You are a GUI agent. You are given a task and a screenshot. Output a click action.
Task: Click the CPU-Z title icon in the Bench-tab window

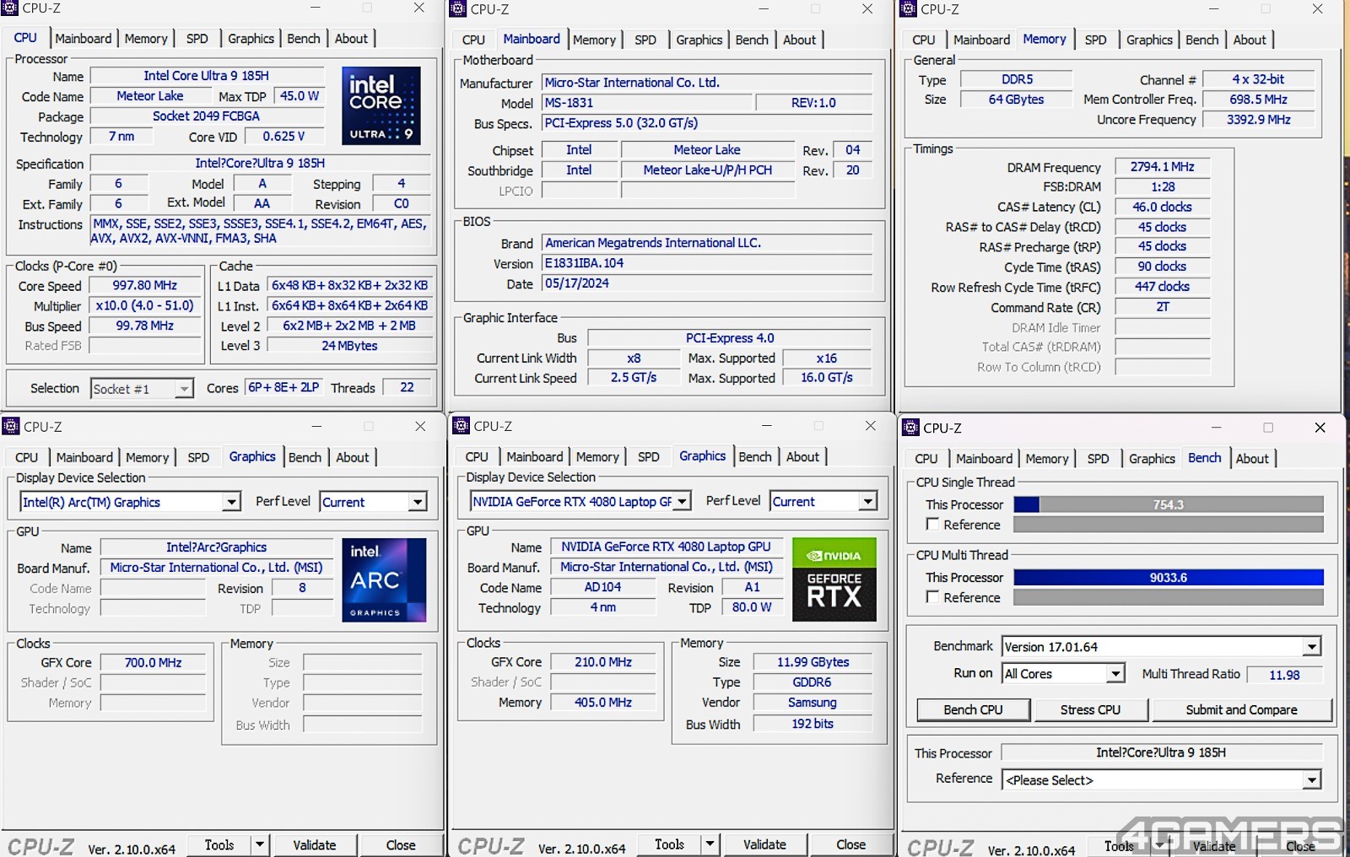pyautogui.click(x=911, y=427)
